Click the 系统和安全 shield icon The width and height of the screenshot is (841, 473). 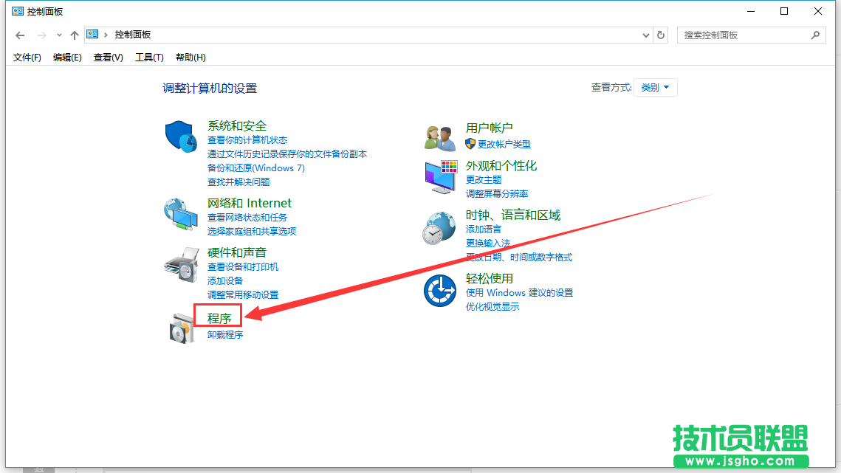181,137
